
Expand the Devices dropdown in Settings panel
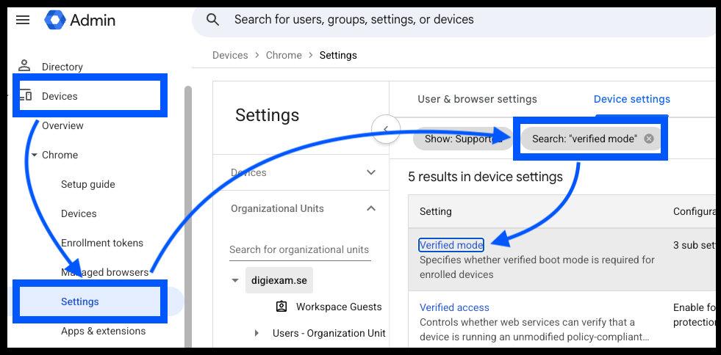[370, 172]
